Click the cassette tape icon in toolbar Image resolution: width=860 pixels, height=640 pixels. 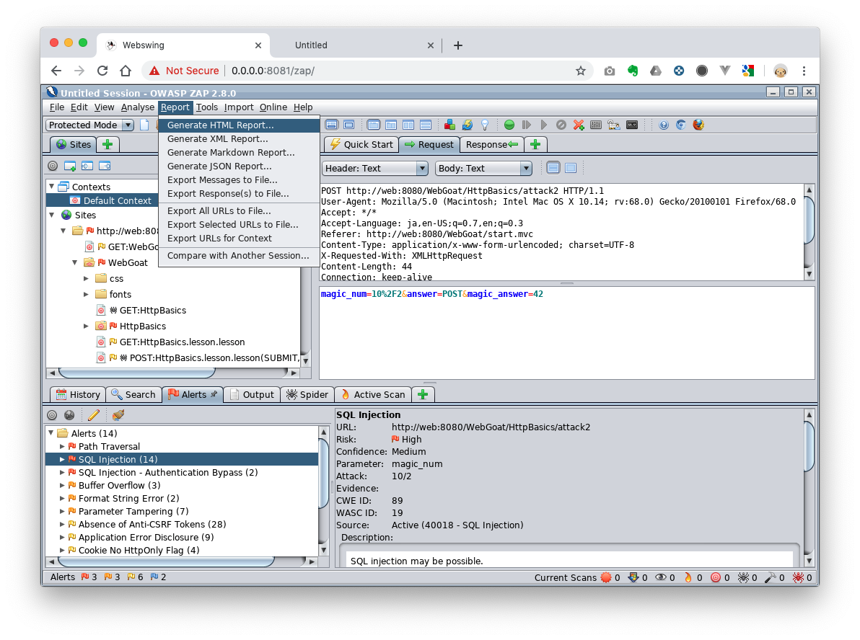coord(632,125)
